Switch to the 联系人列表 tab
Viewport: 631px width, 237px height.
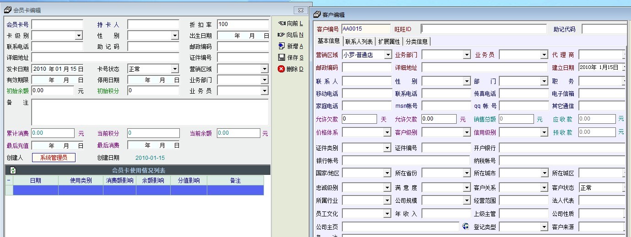(x=359, y=42)
